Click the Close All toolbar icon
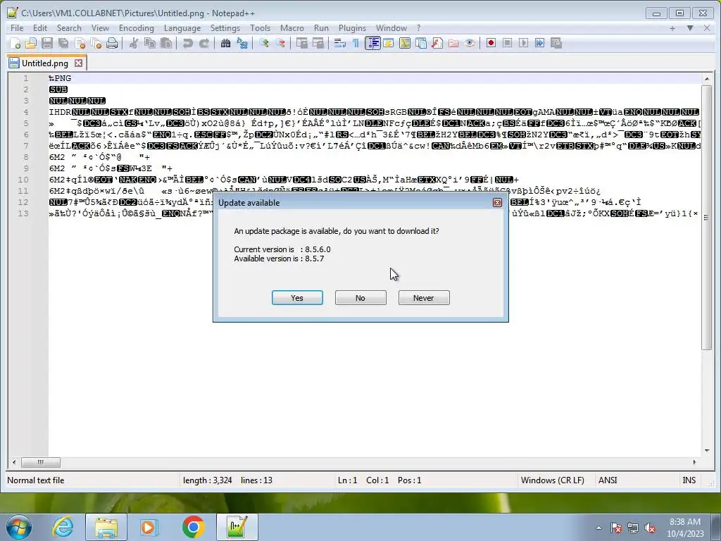The image size is (721, 541). coord(96,43)
